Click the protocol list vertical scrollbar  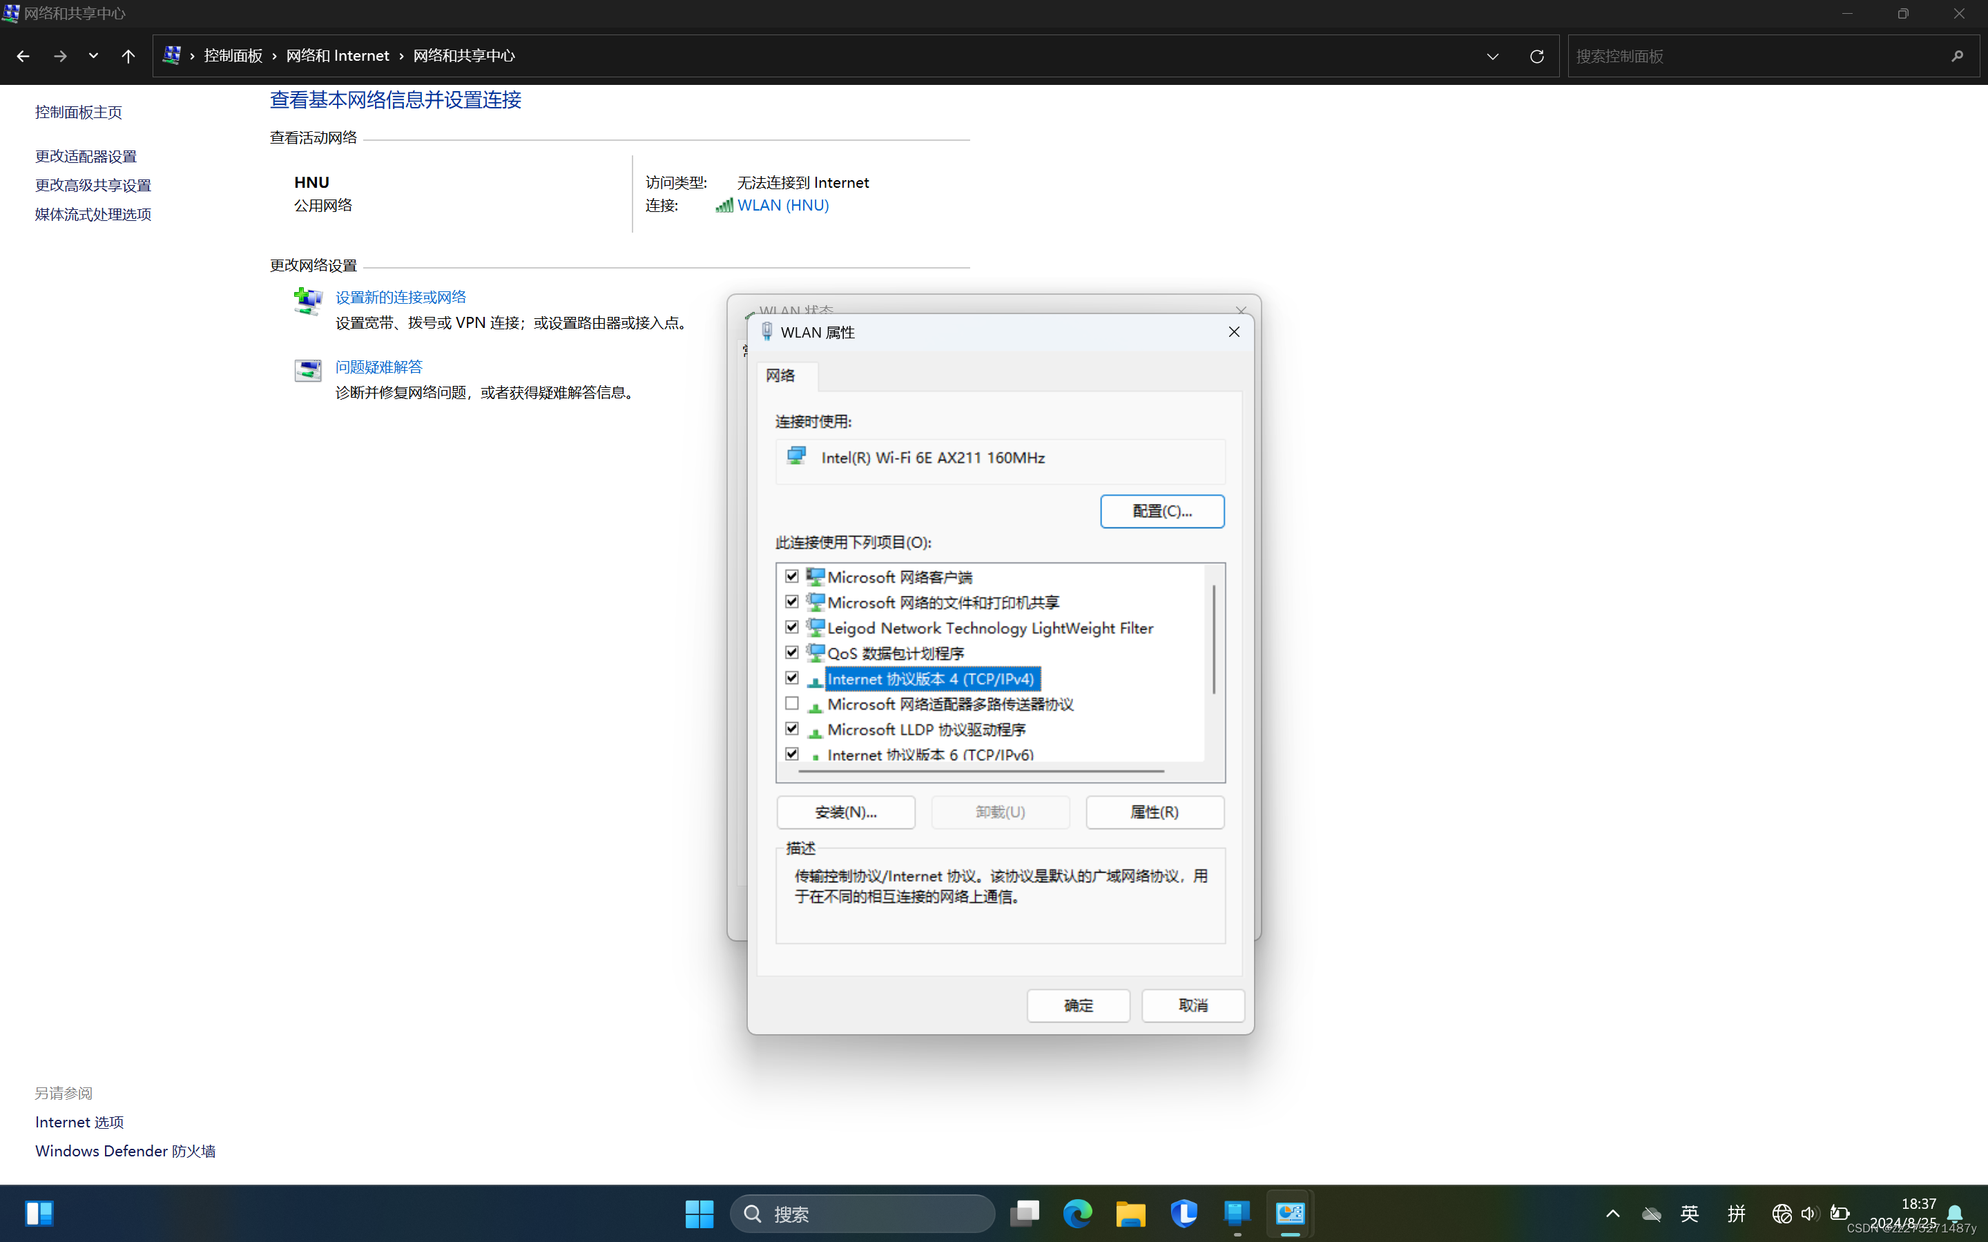tap(1213, 640)
